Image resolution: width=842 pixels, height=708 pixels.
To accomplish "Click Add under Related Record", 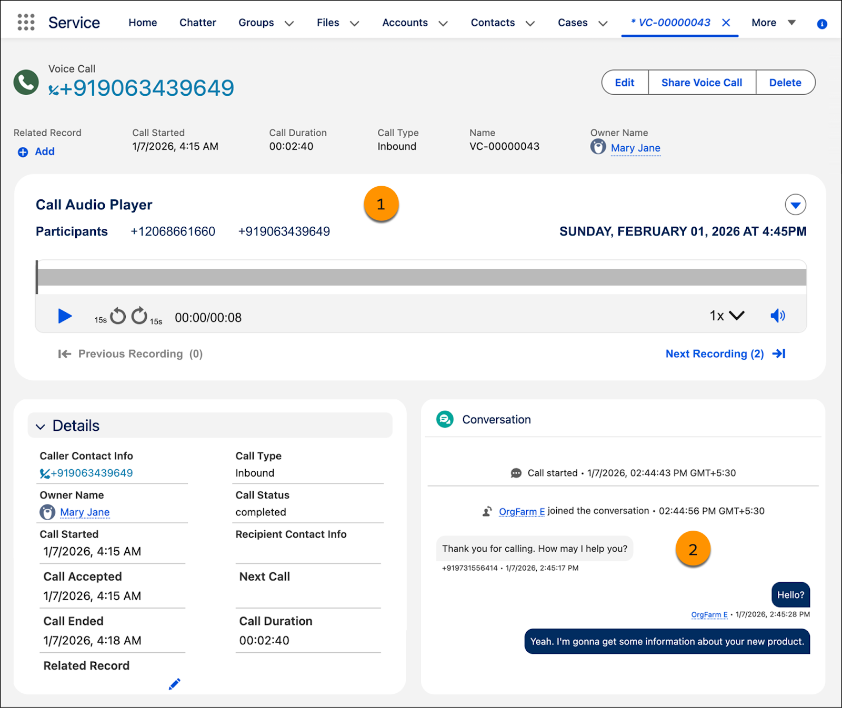I will 45,151.
